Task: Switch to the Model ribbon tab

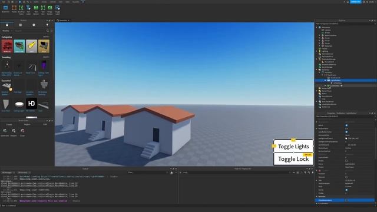Action: pos(44,2)
